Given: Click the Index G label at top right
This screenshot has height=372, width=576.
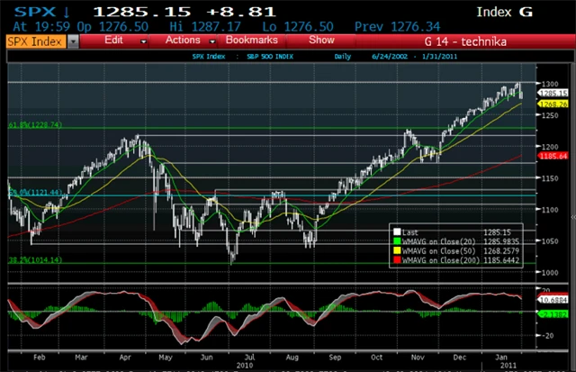Looking at the screenshot, I should tap(504, 12).
